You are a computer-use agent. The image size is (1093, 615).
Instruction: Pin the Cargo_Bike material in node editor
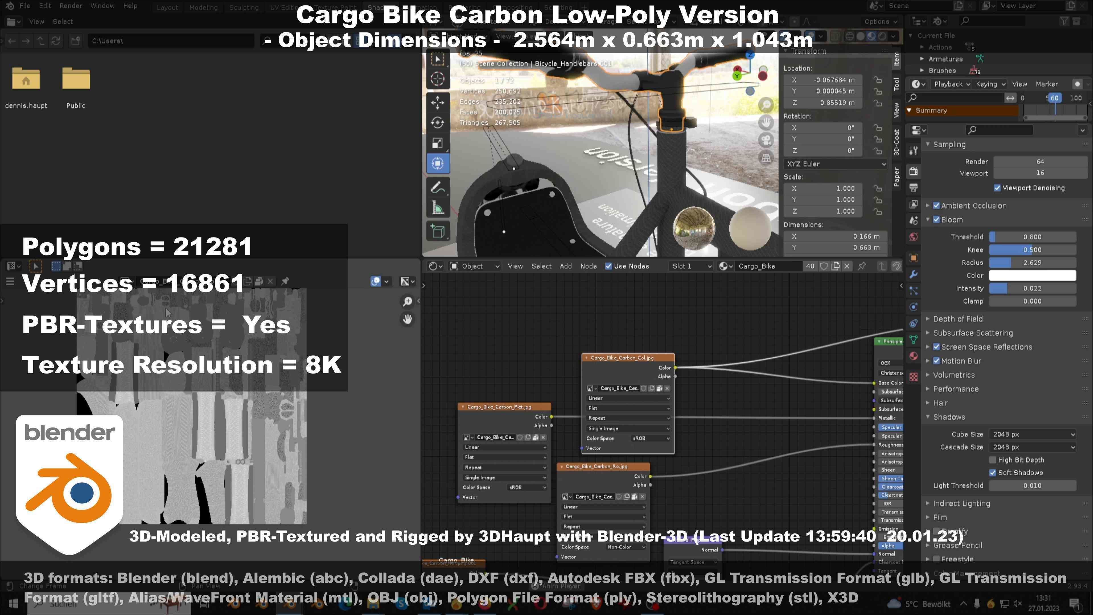pyautogui.click(x=862, y=266)
